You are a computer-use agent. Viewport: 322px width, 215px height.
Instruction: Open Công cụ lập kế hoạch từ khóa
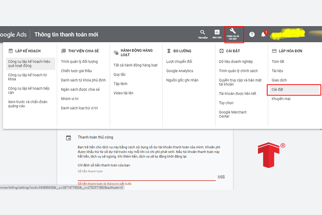pos(27,77)
